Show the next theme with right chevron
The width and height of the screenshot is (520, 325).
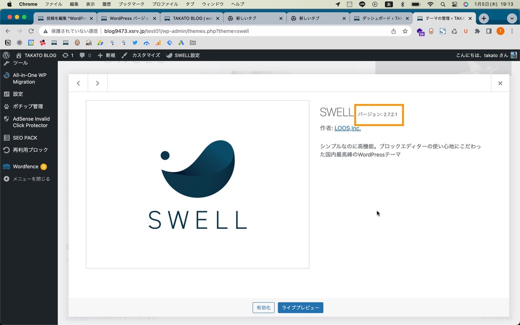coord(98,83)
